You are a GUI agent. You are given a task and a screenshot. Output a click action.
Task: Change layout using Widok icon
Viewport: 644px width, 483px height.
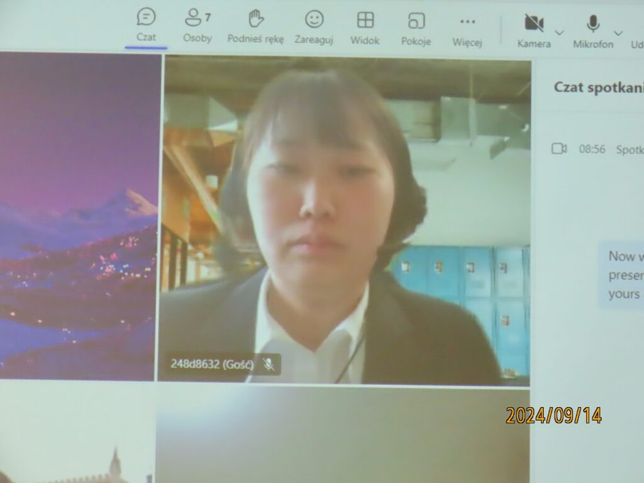point(365,20)
